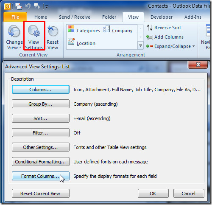The height and width of the screenshot is (205, 212).
Task: Switch to the Developer tab
Action: tap(162, 17)
